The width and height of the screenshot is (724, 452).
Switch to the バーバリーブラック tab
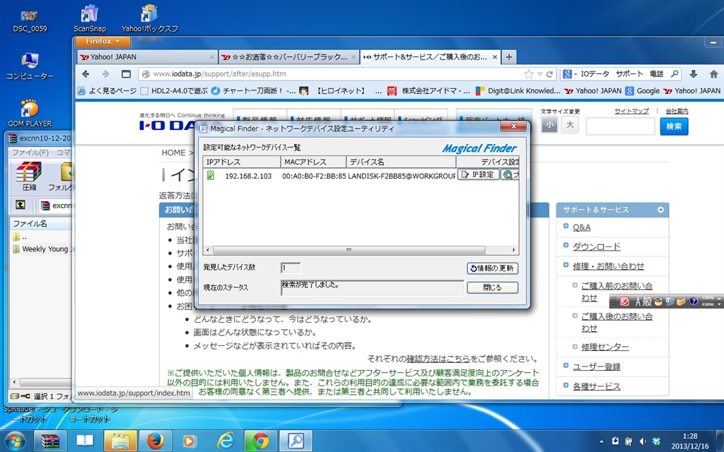click(290, 57)
